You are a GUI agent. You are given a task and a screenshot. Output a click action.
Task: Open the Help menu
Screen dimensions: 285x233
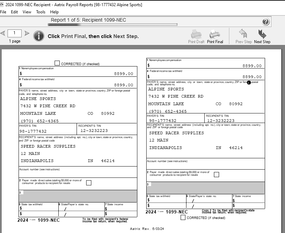[54, 12]
